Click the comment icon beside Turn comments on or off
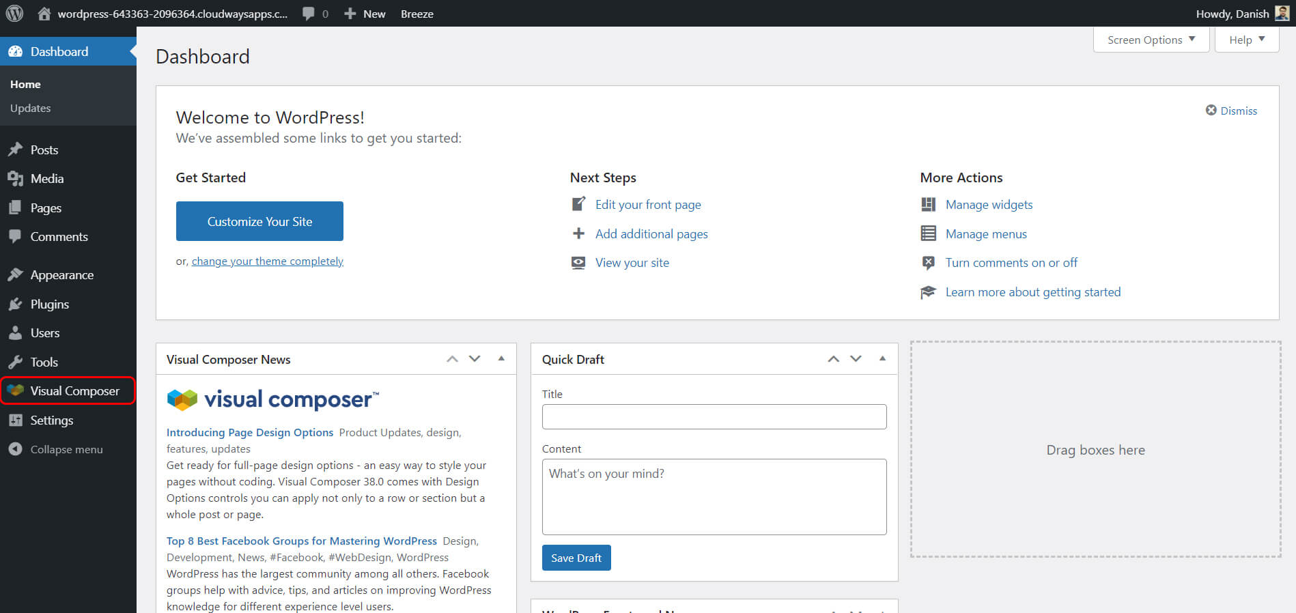 click(x=928, y=263)
